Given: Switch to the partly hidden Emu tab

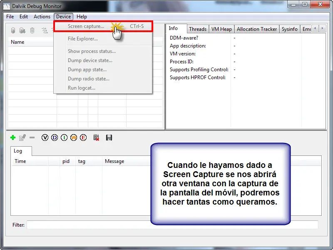Looking at the screenshot, I should click(306, 29).
